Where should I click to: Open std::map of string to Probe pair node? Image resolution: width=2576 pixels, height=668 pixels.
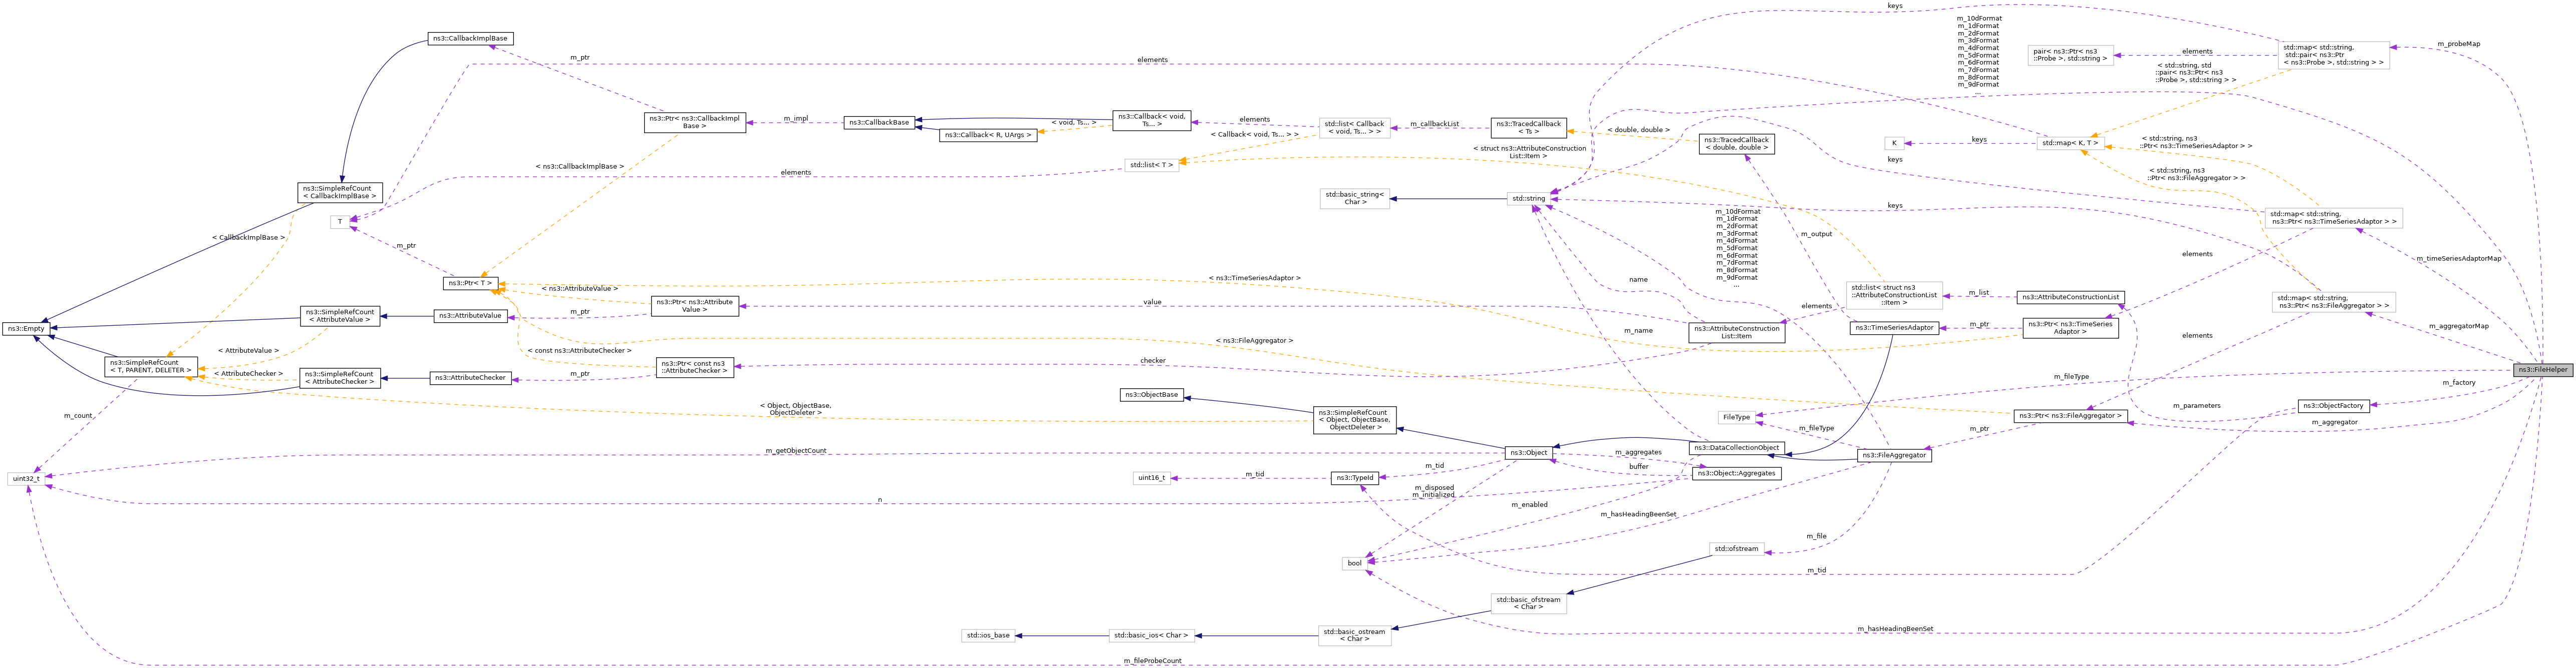[x=2333, y=54]
